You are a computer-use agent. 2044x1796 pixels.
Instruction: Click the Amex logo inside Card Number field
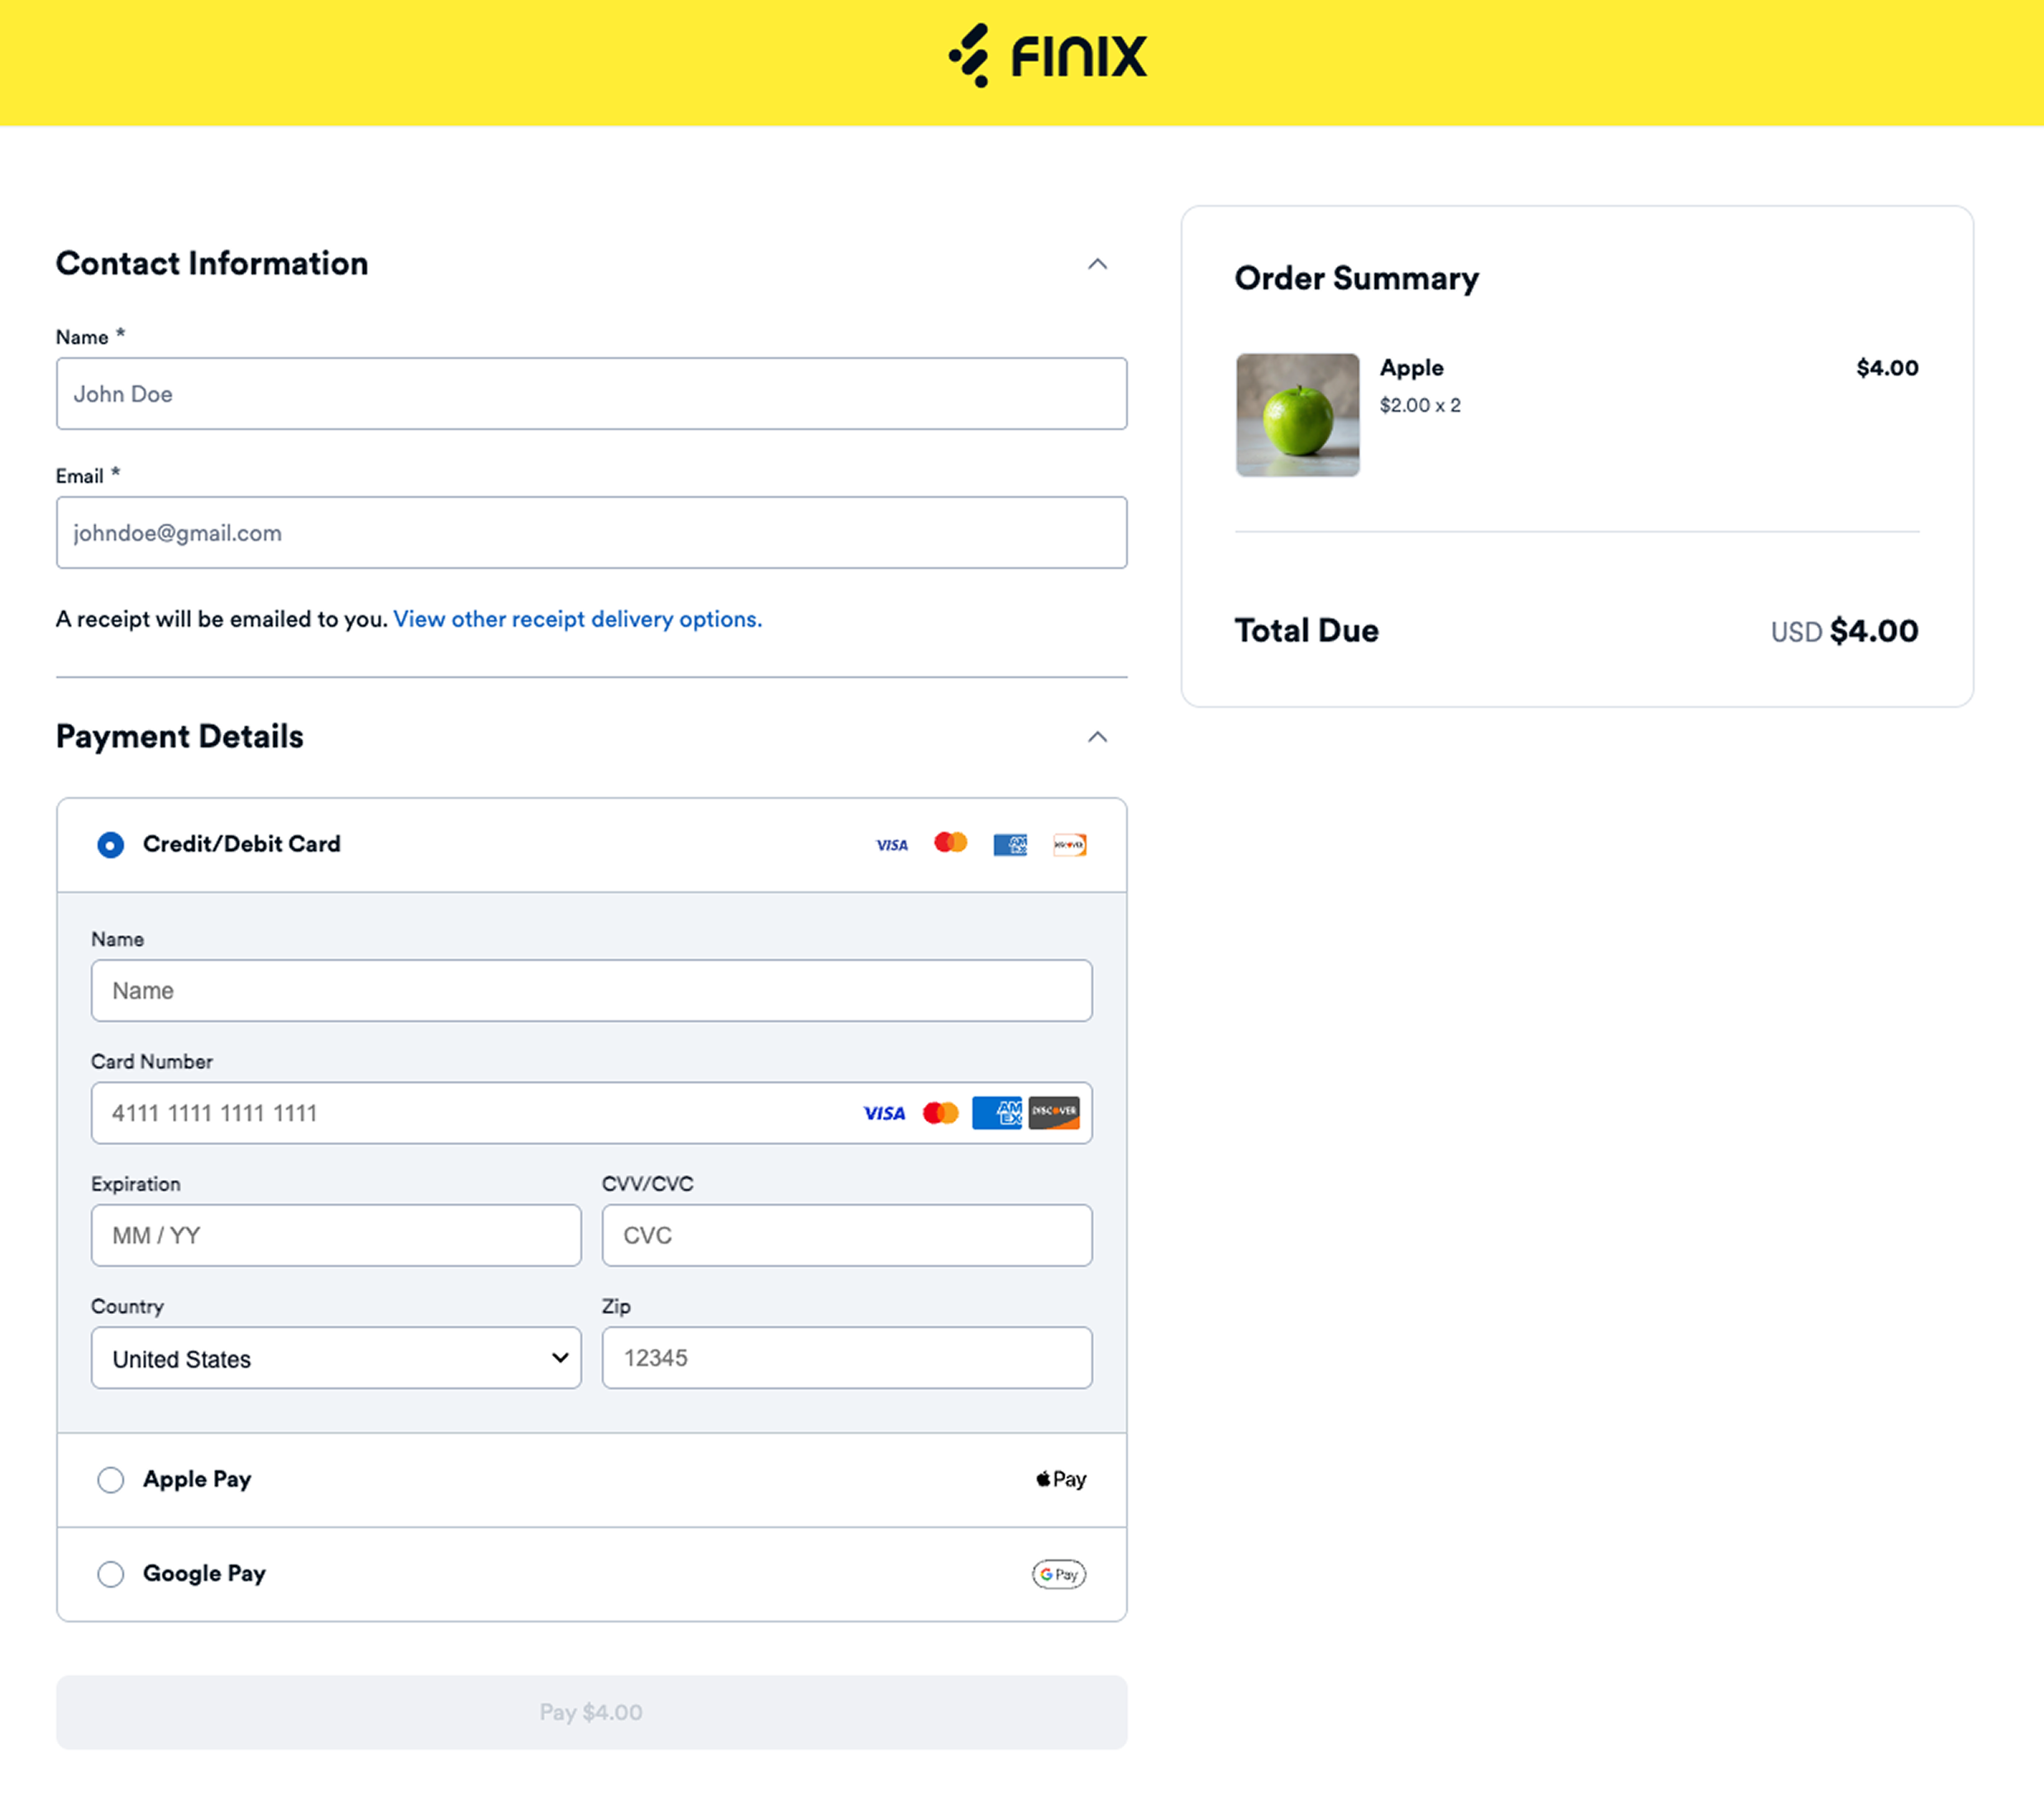click(x=997, y=1112)
